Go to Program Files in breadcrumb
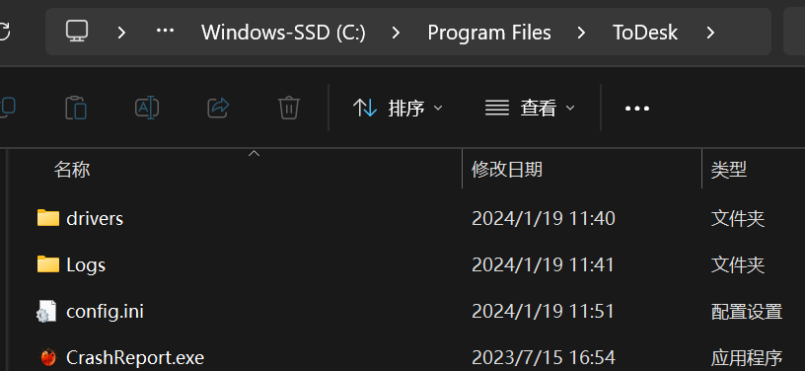 (x=488, y=33)
